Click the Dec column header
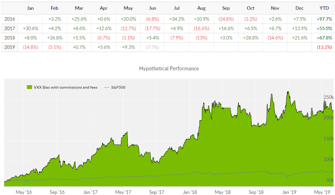The height and width of the screenshot is (195, 335). point(299,8)
